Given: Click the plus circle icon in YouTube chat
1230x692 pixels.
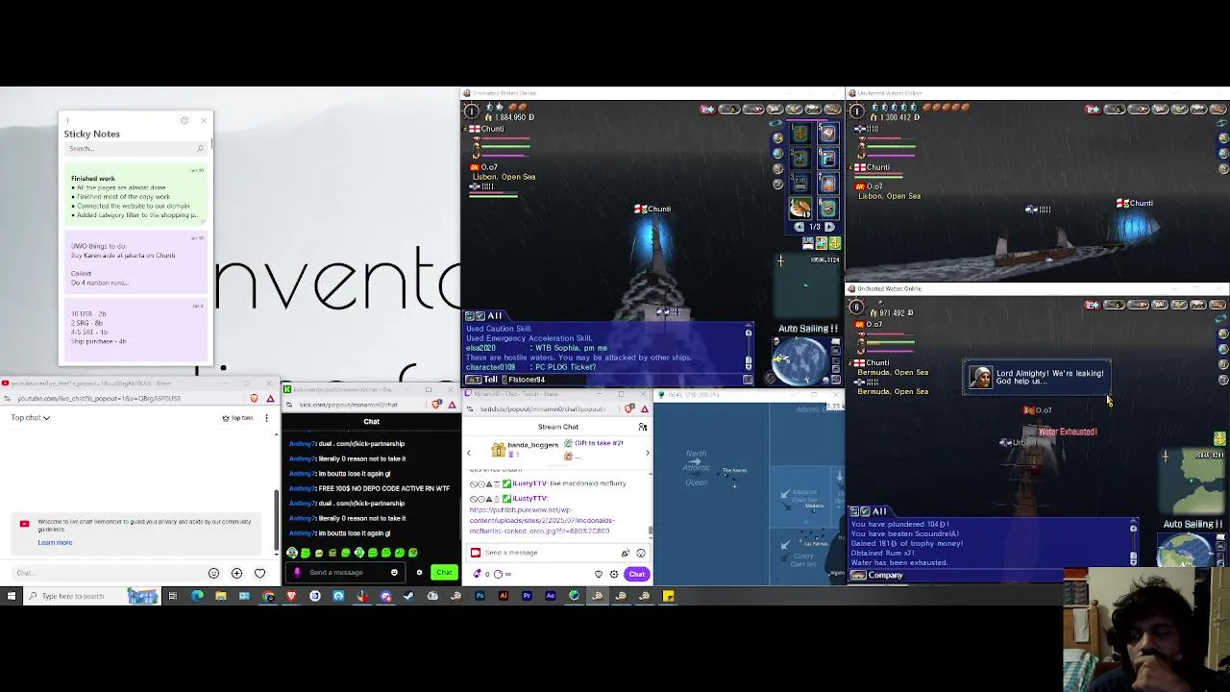Looking at the screenshot, I should [x=236, y=574].
